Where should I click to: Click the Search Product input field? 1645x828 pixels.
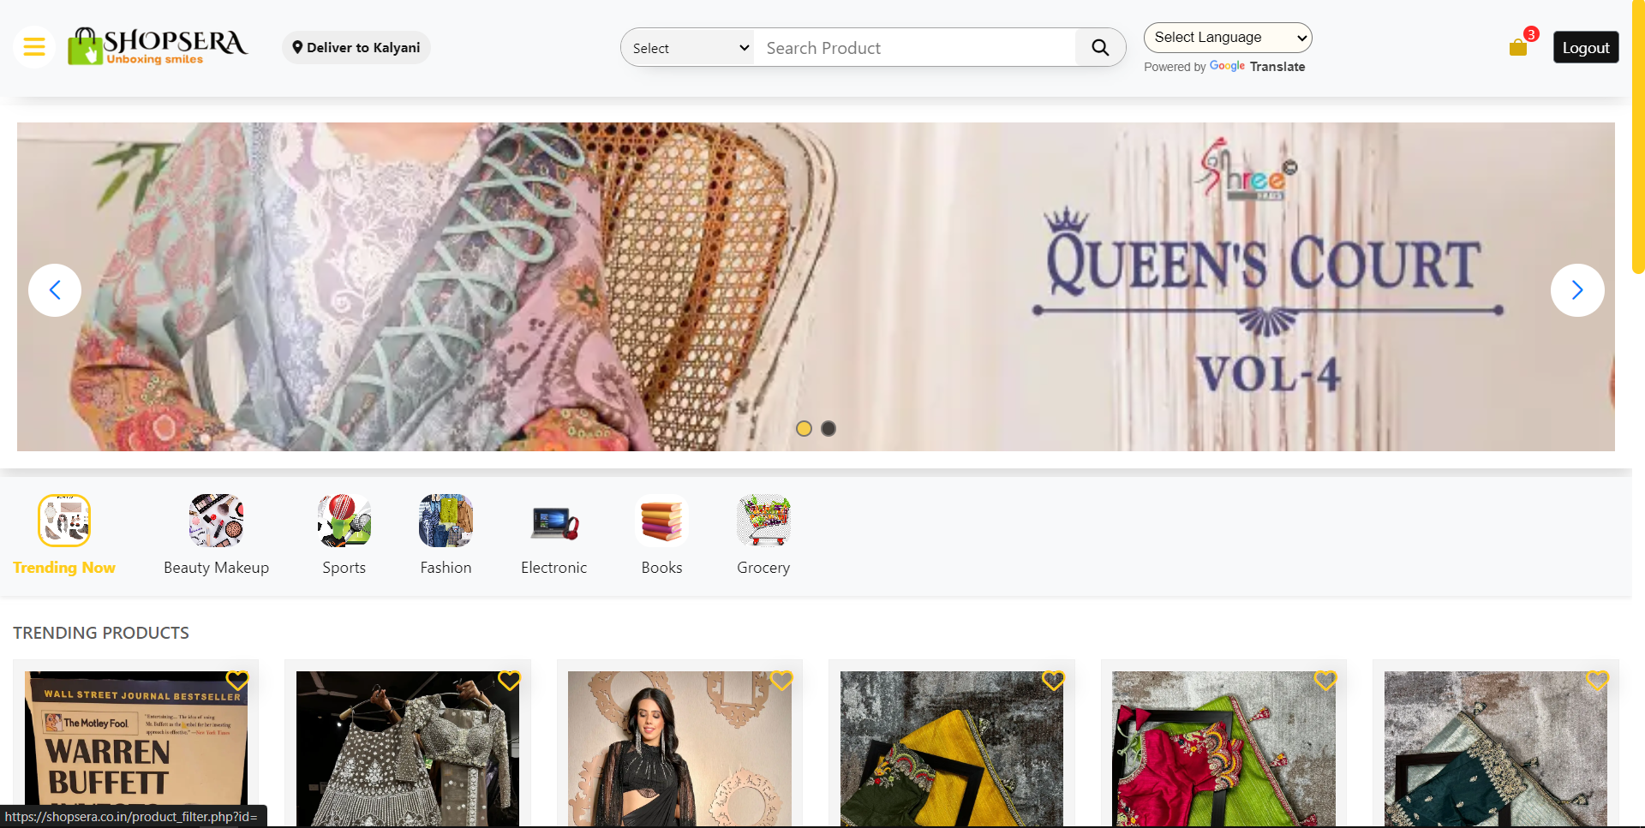point(913,48)
